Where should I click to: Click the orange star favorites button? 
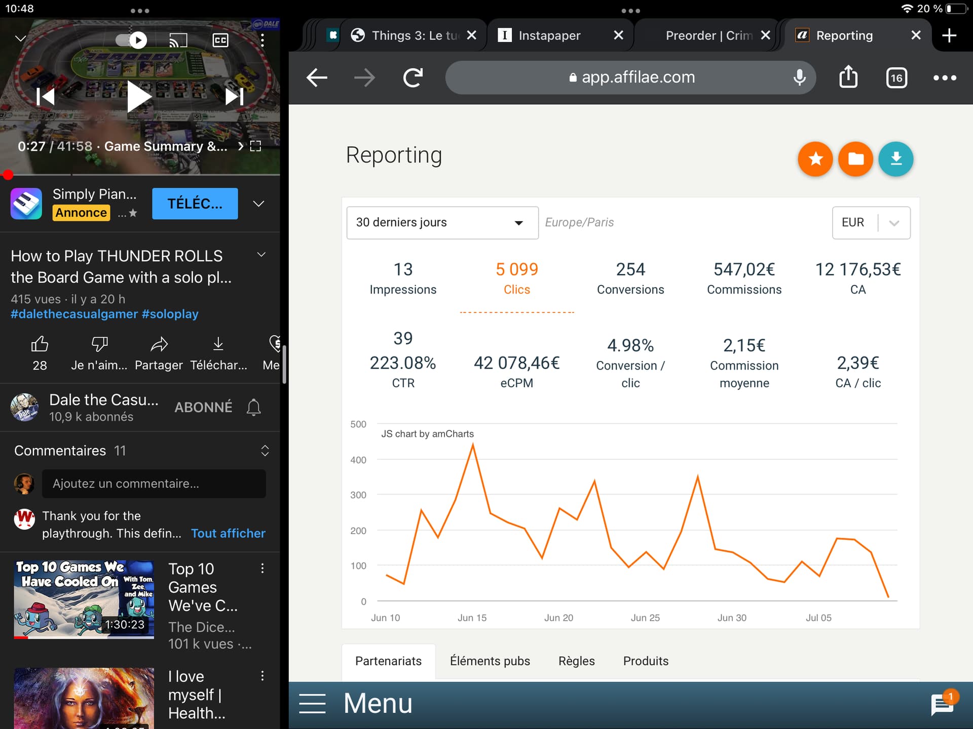(815, 159)
